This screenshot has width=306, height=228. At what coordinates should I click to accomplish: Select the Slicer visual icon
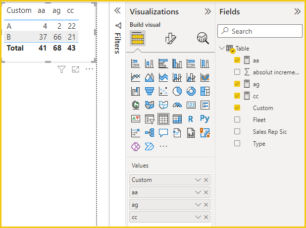pyautogui.click(x=150, y=119)
